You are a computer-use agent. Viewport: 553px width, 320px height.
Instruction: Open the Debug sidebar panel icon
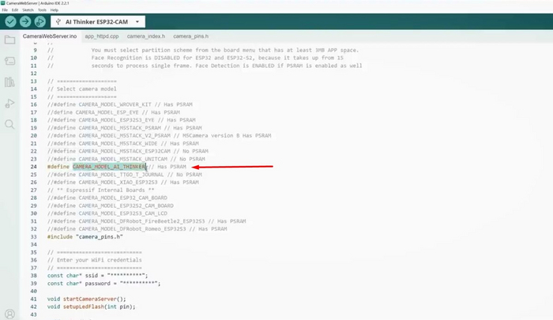pyautogui.click(x=9, y=104)
